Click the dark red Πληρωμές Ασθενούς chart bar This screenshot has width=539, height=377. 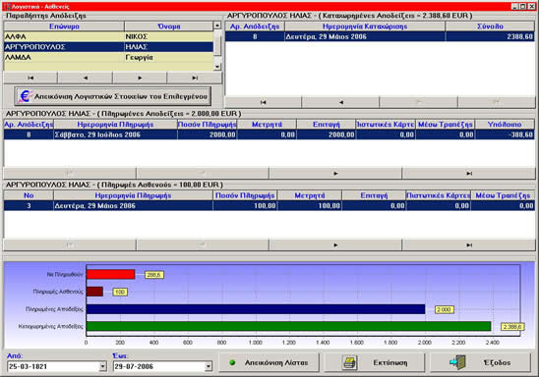94,292
